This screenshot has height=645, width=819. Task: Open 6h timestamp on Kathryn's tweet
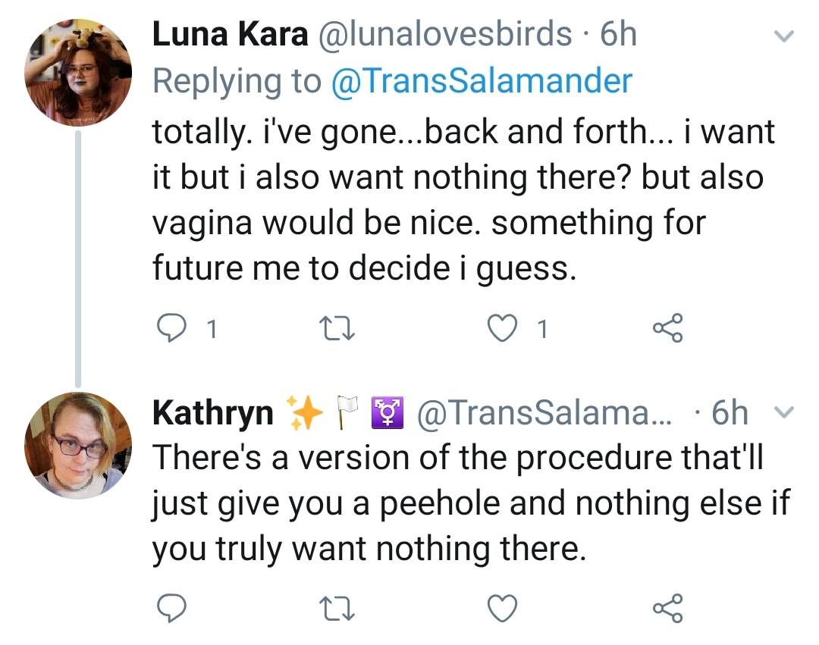(x=730, y=412)
